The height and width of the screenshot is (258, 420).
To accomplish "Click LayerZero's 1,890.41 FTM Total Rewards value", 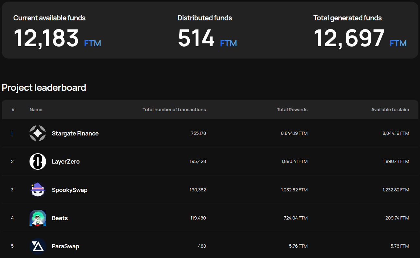I will click(294, 161).
